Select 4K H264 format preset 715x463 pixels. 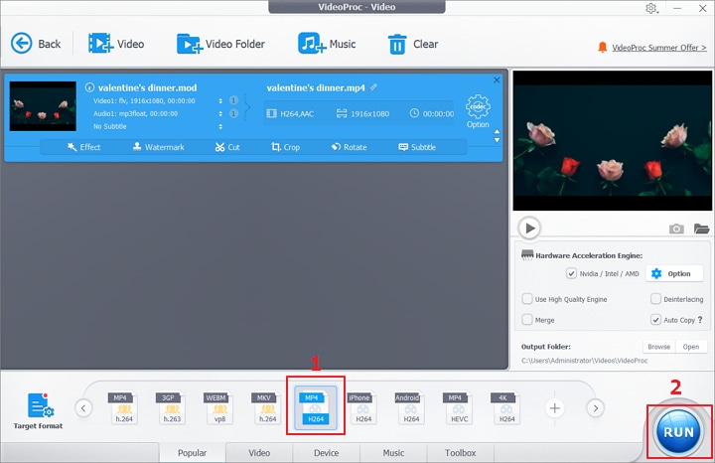coord(507,407)
